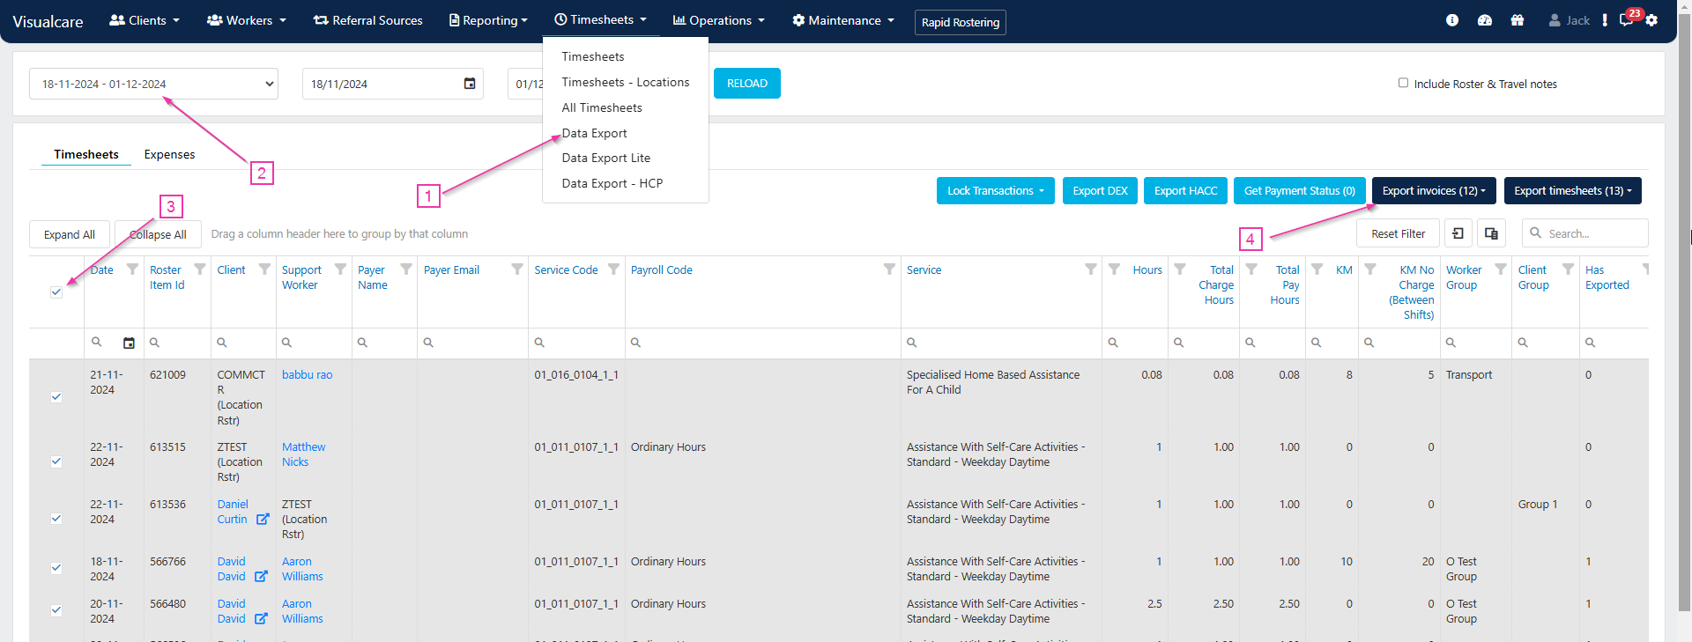Screen dimensions: 1692x642
Task: Untick checkbox for roster item 566480
Action: [56, 610]
